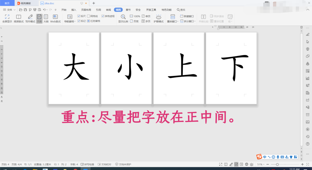
Task: Select the 大纲 outline view icon
Action: point(46,19)
